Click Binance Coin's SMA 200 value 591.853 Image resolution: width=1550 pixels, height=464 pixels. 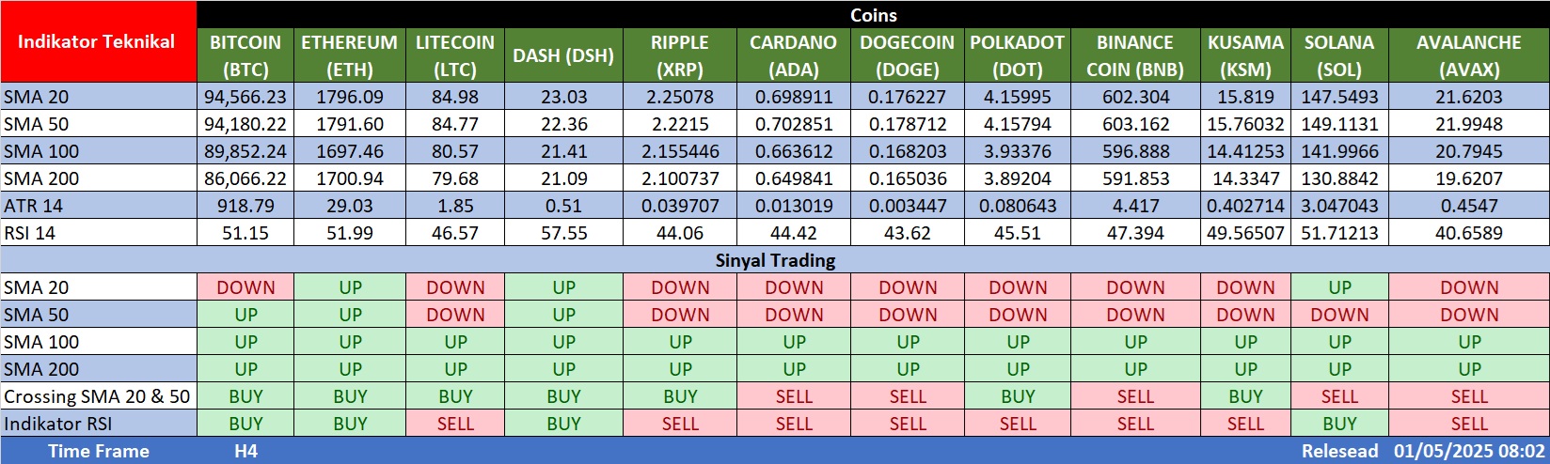coord(1135,178)
